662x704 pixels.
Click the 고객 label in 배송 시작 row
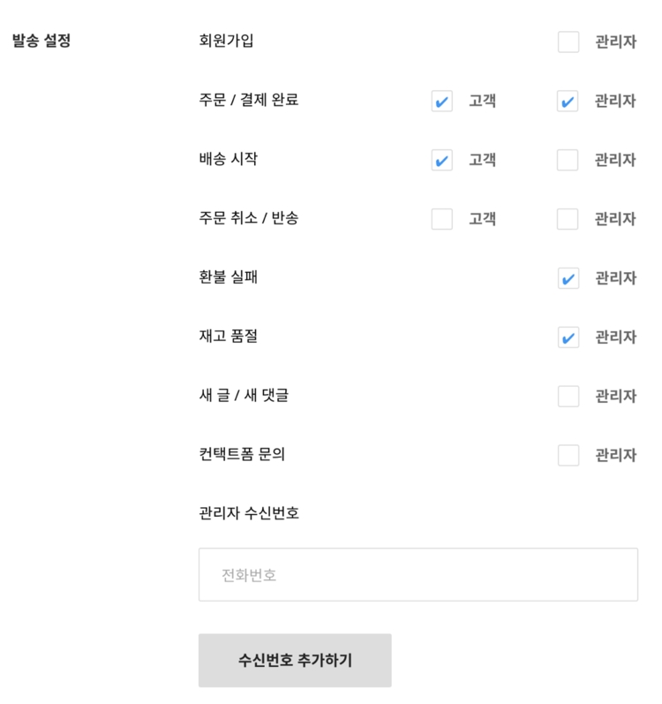pos(482,160)
